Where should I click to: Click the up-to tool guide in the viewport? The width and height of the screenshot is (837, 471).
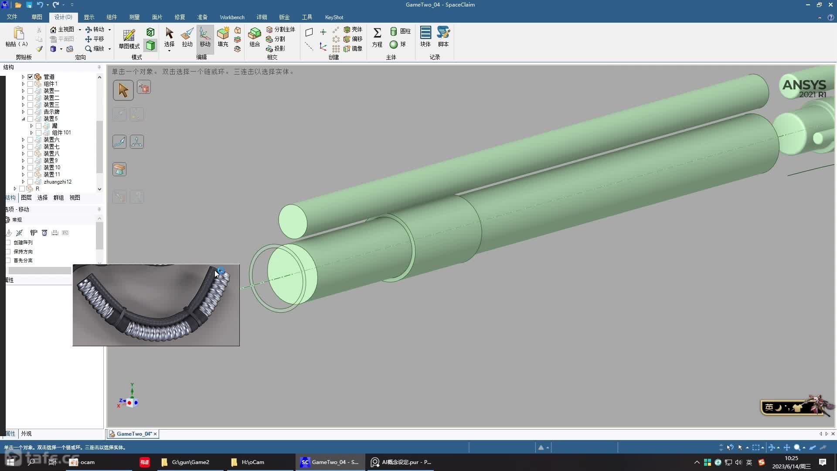click(x=119, y=169)
